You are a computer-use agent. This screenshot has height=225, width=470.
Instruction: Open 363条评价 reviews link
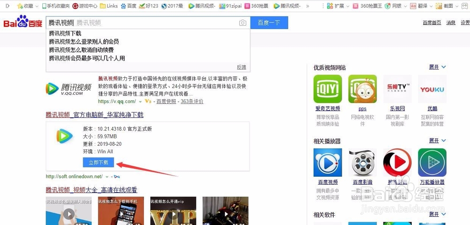click(x=192, y=101)
